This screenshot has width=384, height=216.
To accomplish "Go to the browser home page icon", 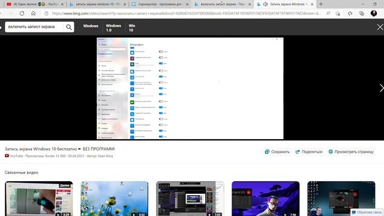I will (x=34, y=13).
